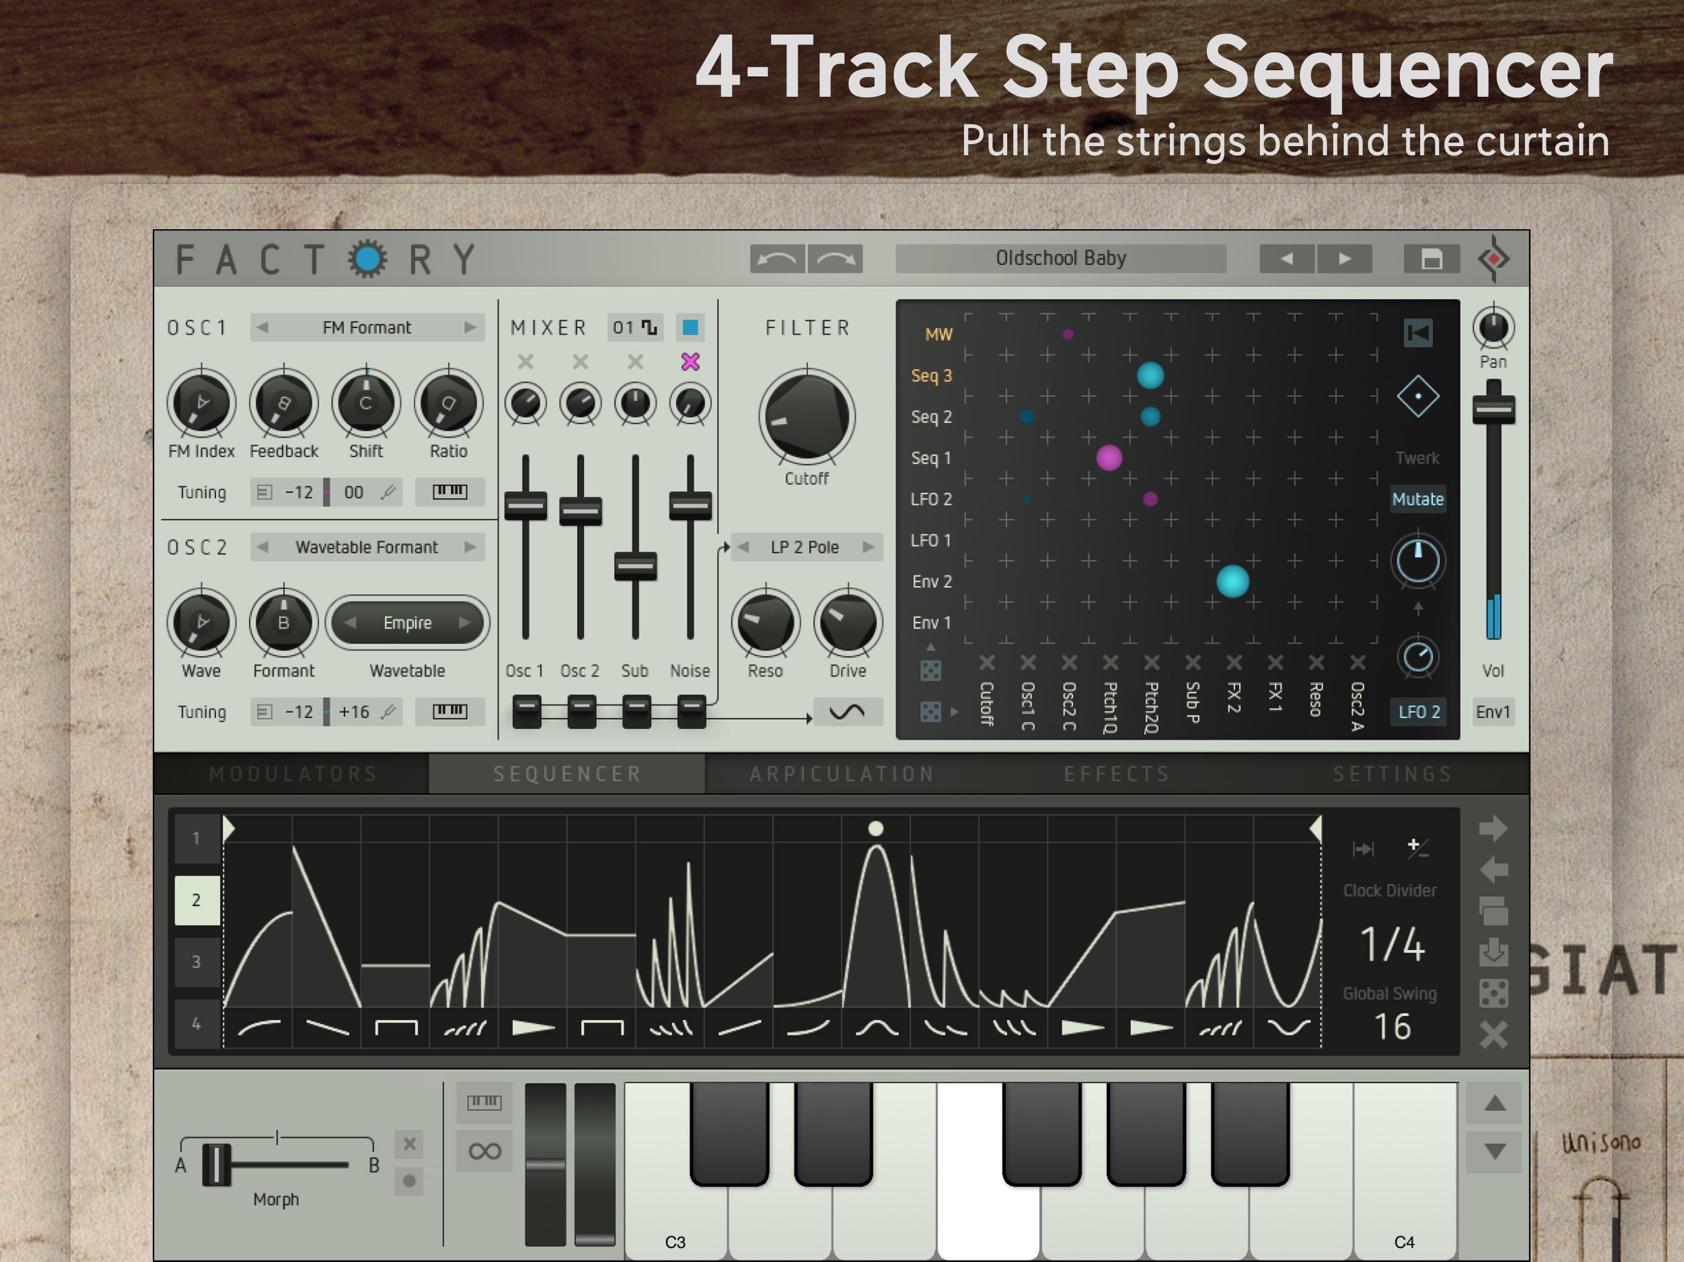Click the redo arrow button

(835, 259)
